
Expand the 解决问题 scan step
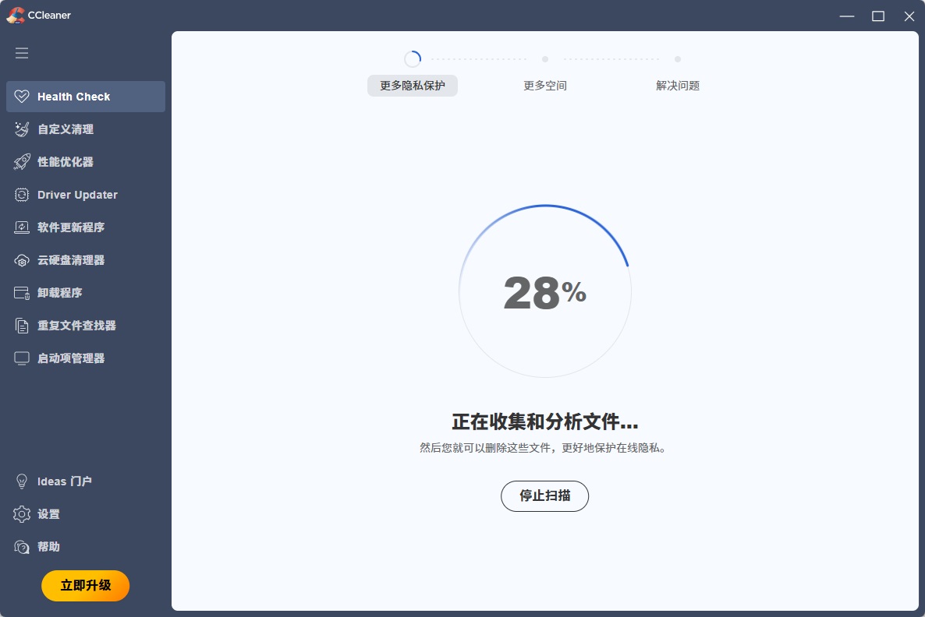coord(677,86)
